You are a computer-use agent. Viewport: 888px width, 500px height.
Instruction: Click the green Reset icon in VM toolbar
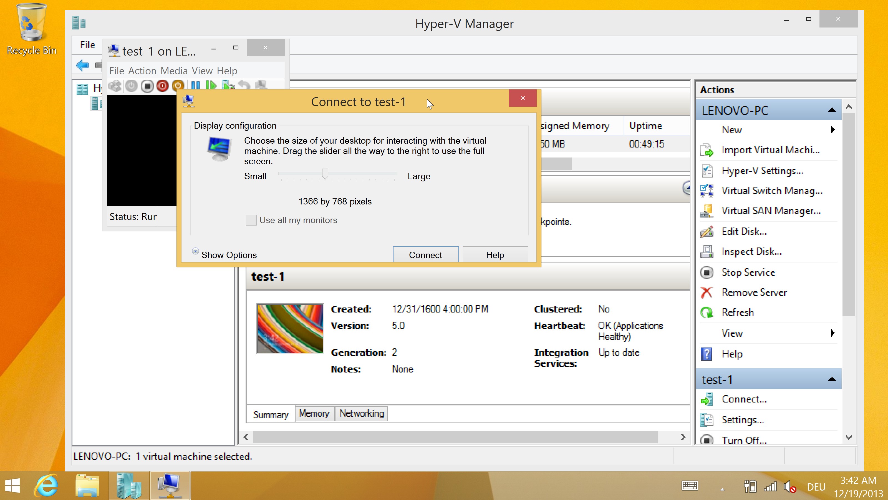click(x=211, y=85)
